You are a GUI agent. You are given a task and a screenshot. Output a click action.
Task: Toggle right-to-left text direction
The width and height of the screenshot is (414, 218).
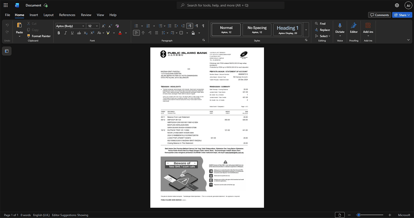click(196, 26)
